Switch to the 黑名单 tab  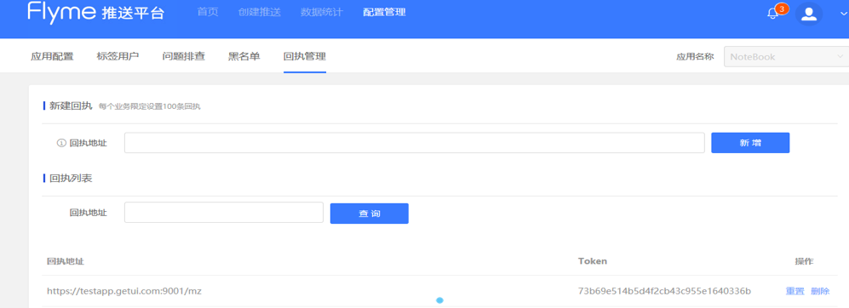(244, 56)
